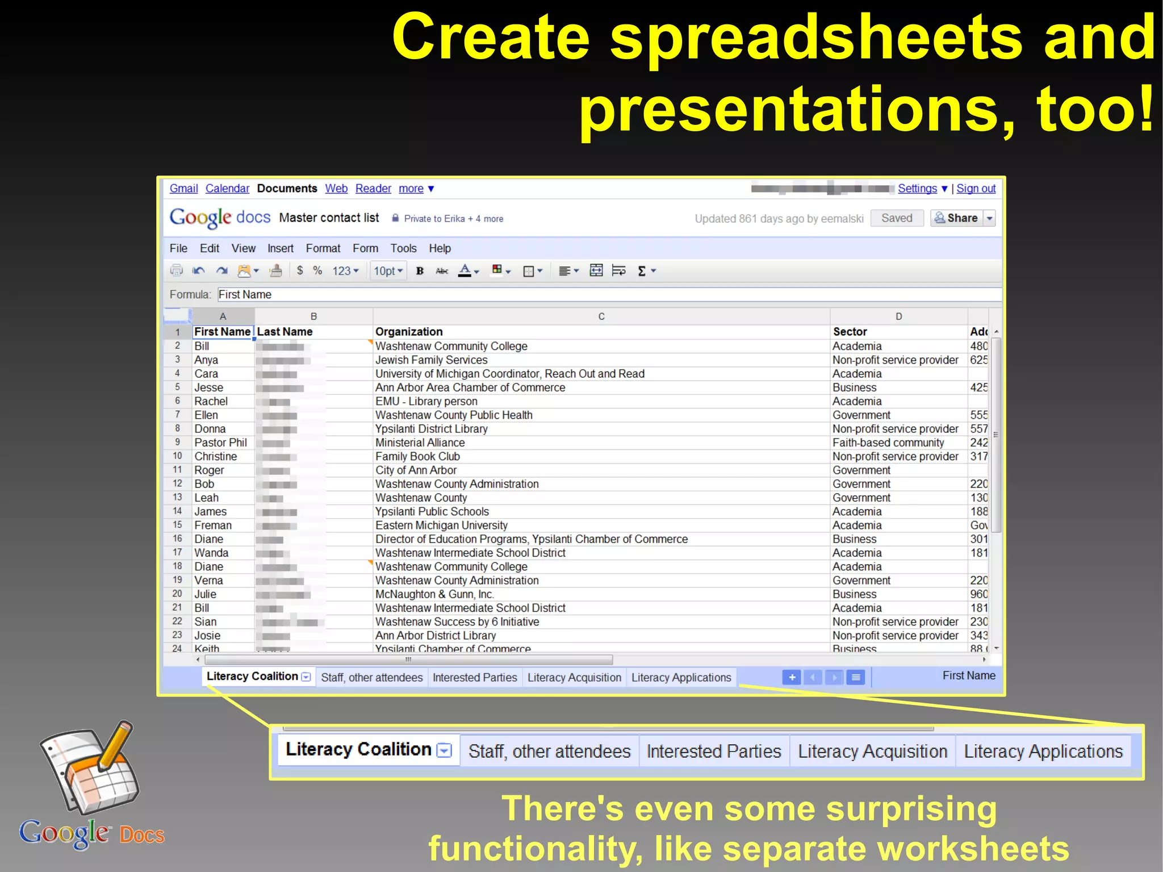
Task: Click the Calendar link
Action: pyautogui.click(x=227, y=189)
